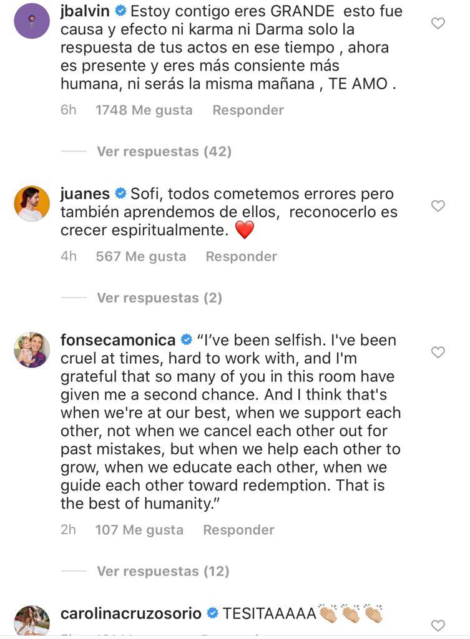The image size is (470, 639).
Task: Reply to juanes's comment
Action: click(x=241, y=256)
